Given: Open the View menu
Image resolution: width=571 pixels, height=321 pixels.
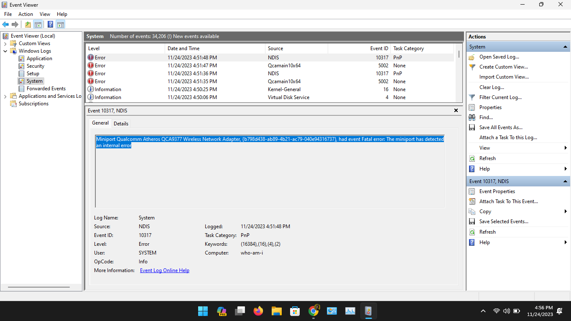Looking at the screenshot, I should [45, 14].
